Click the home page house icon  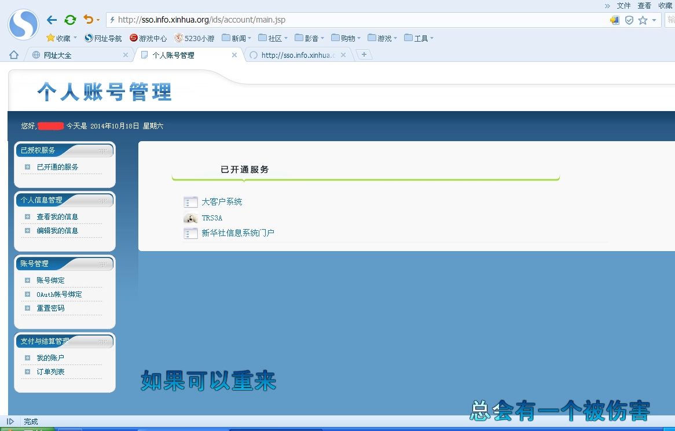(14, 54)
